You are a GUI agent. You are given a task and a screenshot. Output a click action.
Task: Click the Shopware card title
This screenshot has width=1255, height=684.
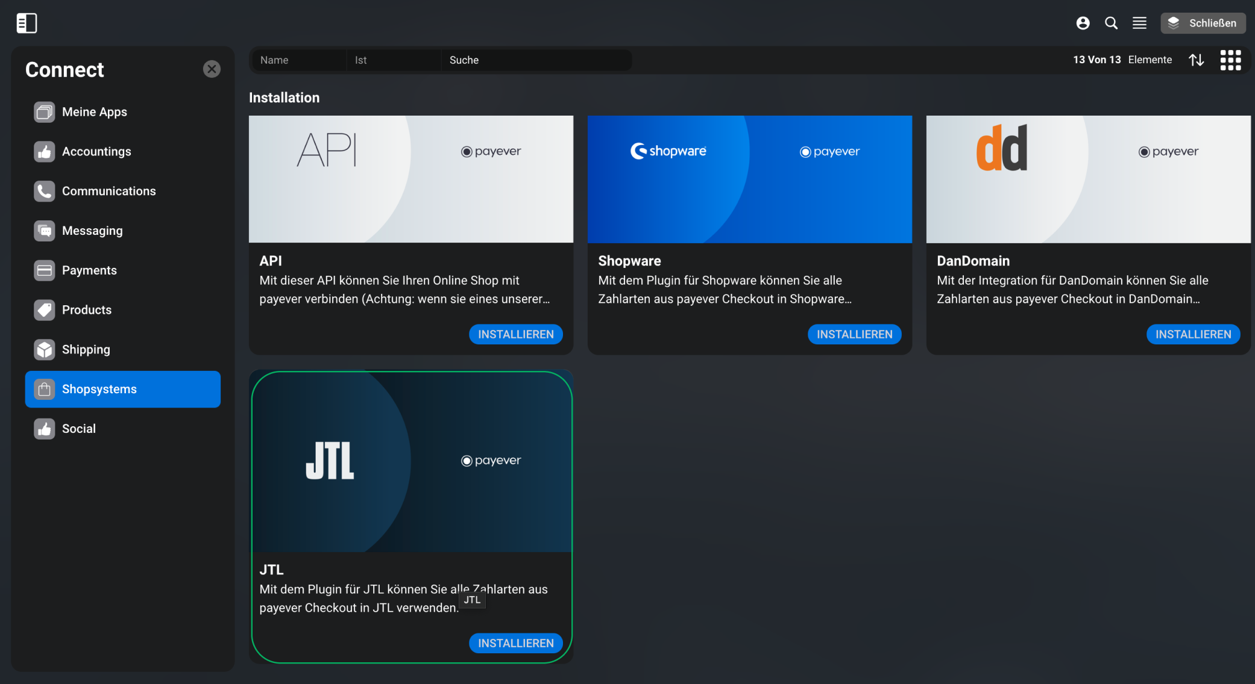[x=629, y=261]
